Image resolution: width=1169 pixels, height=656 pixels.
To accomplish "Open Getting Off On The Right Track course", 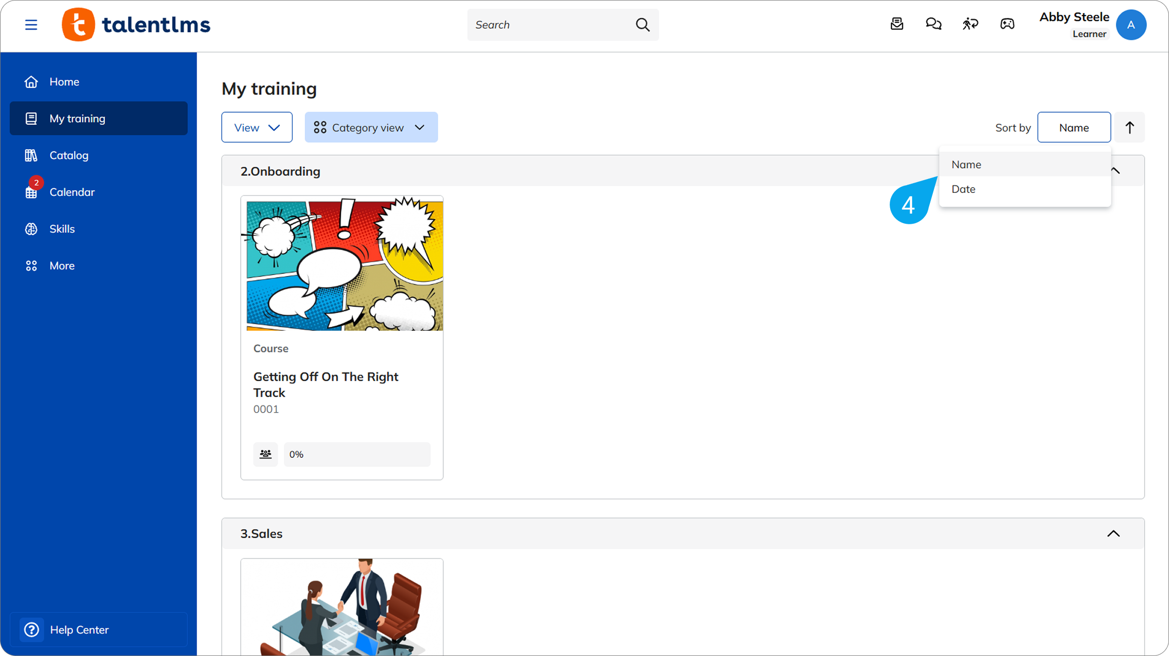I will 326,384.
